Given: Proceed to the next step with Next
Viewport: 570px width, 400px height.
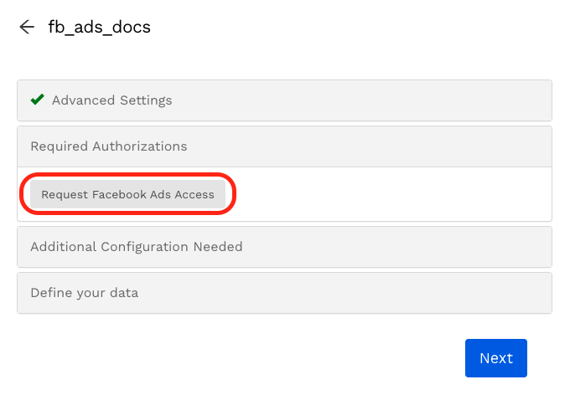Looking at the screenshot, I should pos(495,358).
